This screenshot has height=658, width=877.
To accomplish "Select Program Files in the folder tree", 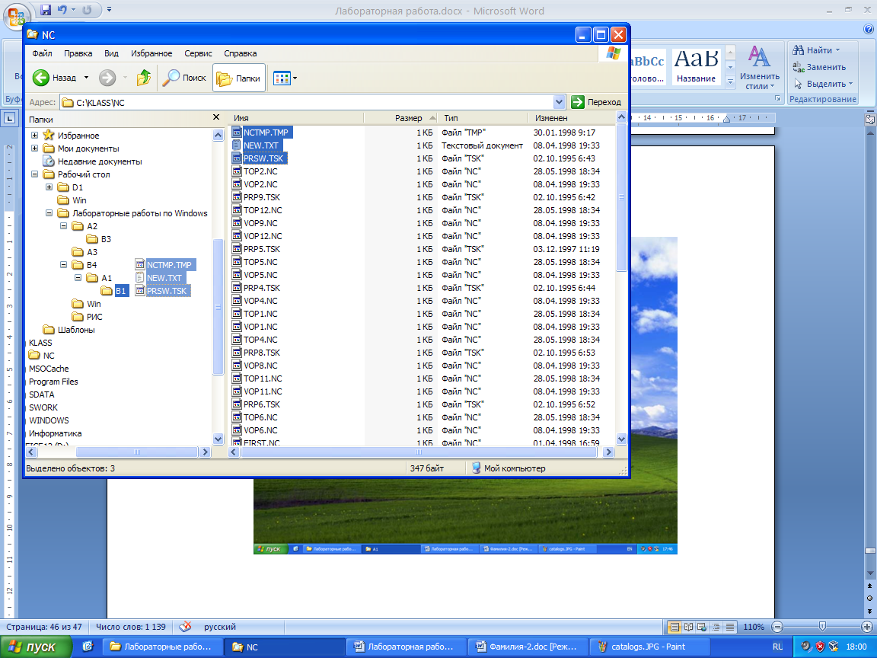I will point(53,382).
